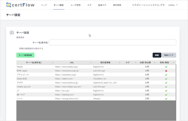
Task: Click コラボレーションシステム-デモ label
Action: coord(148,5)
